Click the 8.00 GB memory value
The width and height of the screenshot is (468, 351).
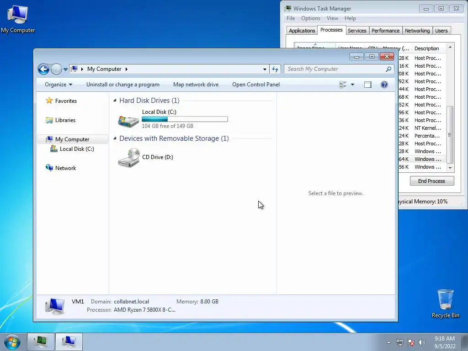tap(209, 302)
